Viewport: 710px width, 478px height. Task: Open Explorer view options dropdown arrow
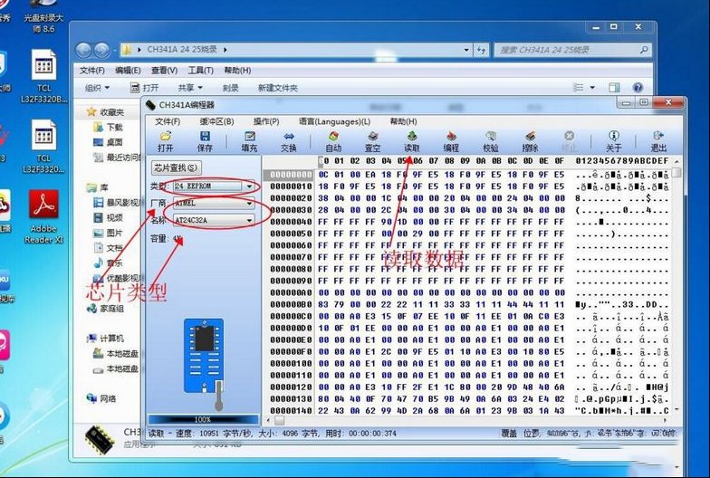click(592, 87)
